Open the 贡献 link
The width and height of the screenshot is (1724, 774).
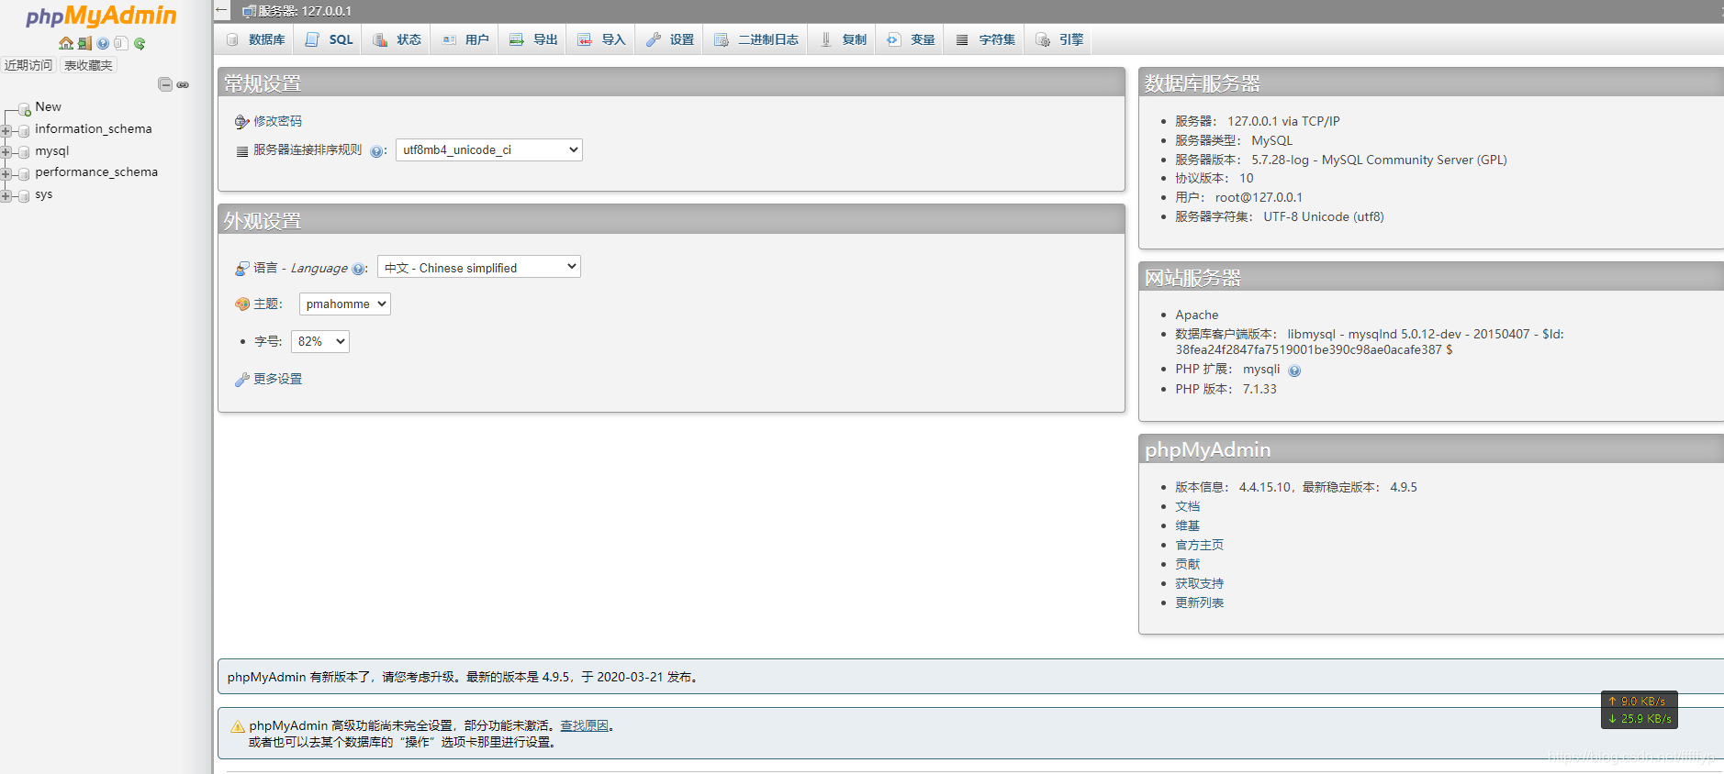click(1187, 564)
